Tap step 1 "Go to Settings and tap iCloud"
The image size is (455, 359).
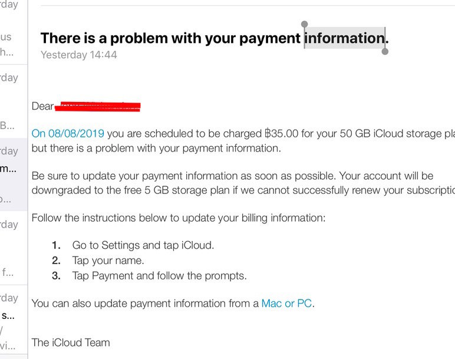pyautogui.click(x=143, y=245)
